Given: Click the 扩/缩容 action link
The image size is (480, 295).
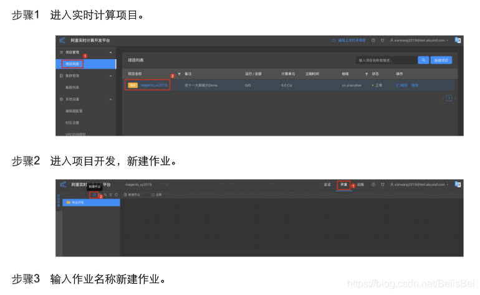Looking at the screenshot, I should pos(401,85).
